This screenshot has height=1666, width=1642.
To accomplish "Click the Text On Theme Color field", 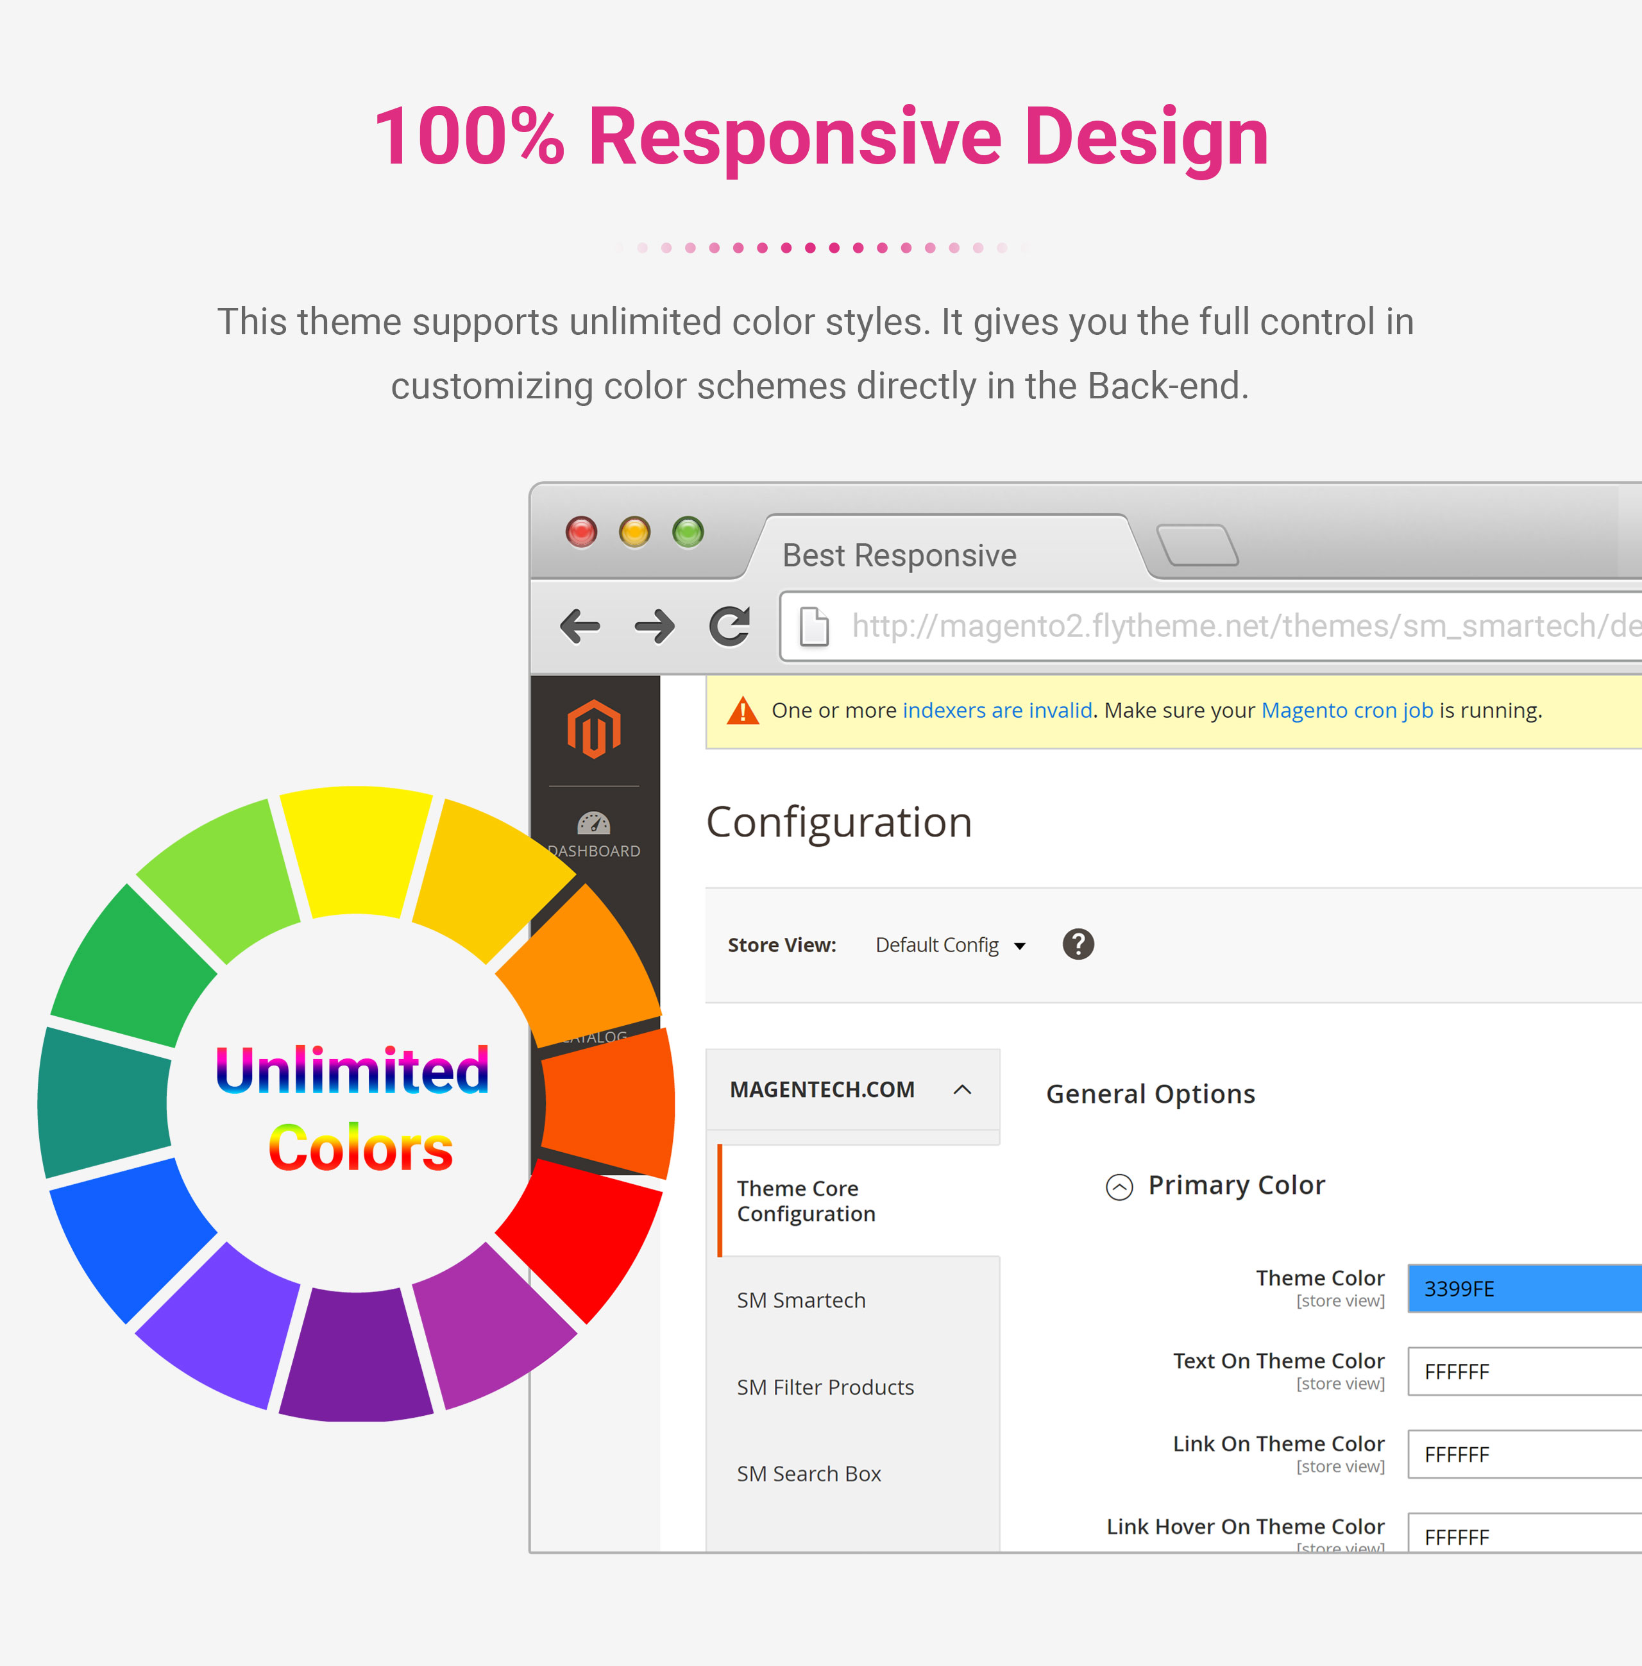I will [1525, 1372].
